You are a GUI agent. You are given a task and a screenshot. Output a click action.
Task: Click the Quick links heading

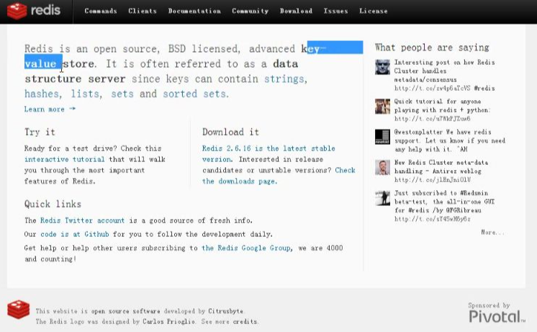click(53, 205)
